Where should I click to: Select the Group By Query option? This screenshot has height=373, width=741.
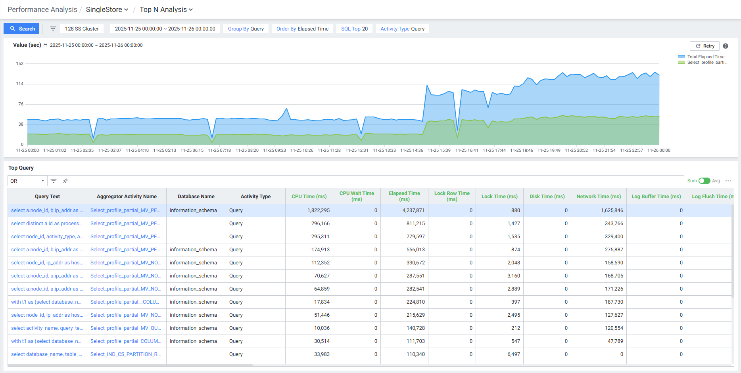[246, 29]
